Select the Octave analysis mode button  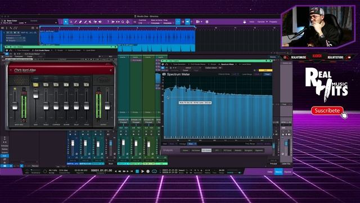[185, 151]
